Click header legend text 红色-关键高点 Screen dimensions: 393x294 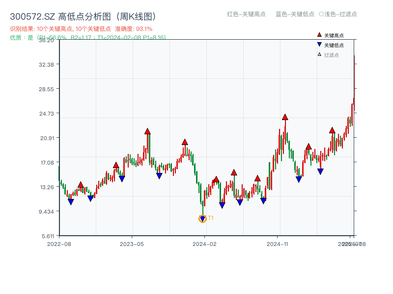pos(246,14)
